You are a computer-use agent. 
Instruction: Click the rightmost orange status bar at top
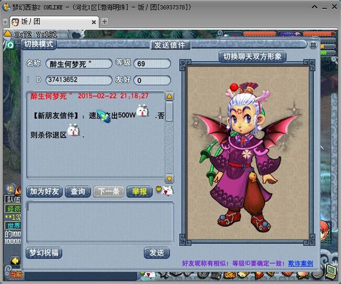pos(319,34)
